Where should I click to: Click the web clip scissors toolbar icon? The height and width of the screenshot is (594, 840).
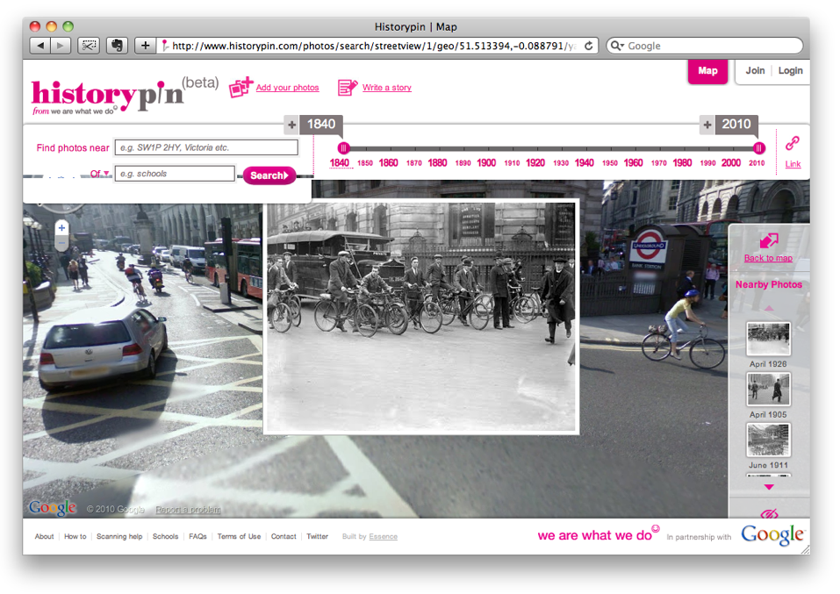coord(88,46)
